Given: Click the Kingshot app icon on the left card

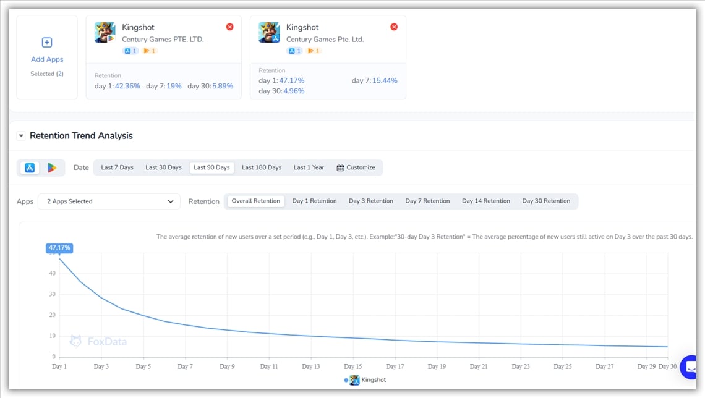Looking at the screenshot, I should click(x=103, y=32).
